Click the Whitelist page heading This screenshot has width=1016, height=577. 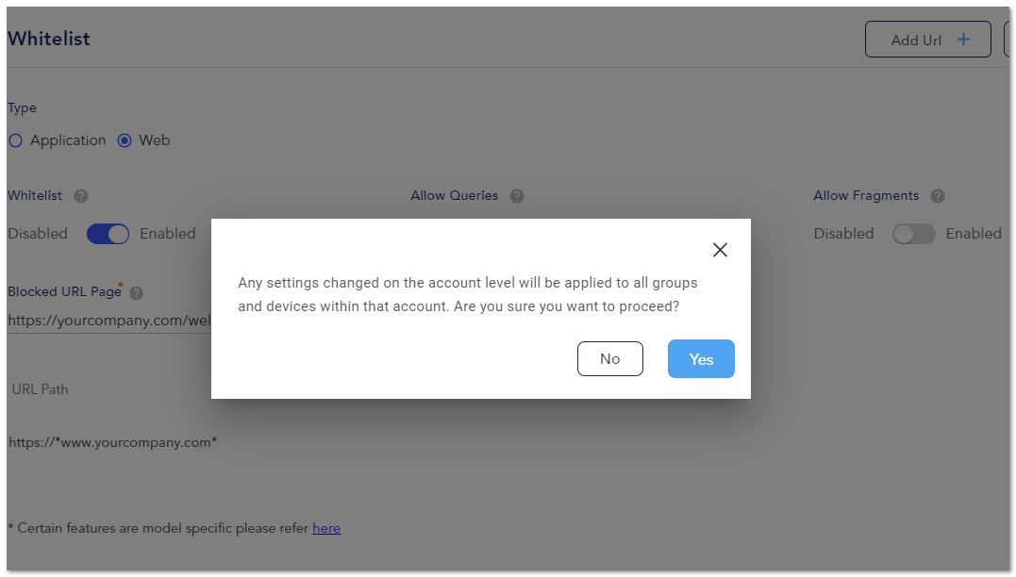49,39
